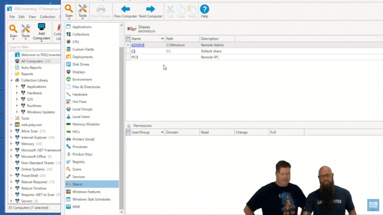Open the Applications page
The image size is (383, 215).
pyautogui.click(x=82, y=27)
